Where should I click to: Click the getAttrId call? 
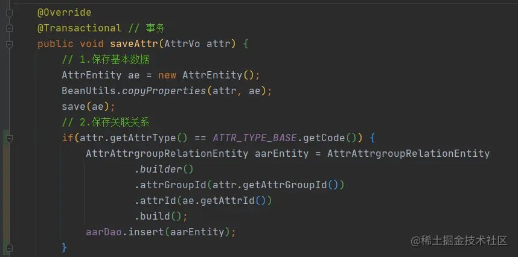tap(227, 200)
